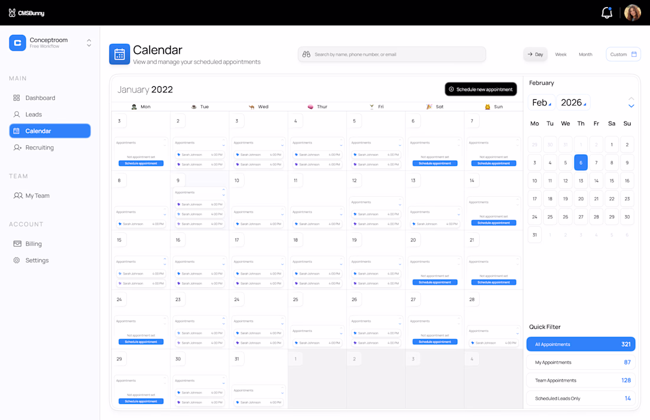
Task: Select Calendar in the sidebar
Action: point(50,131)
